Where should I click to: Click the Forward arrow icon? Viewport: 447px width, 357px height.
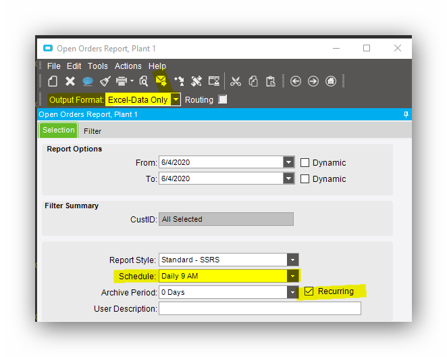(x=313, y=81)
